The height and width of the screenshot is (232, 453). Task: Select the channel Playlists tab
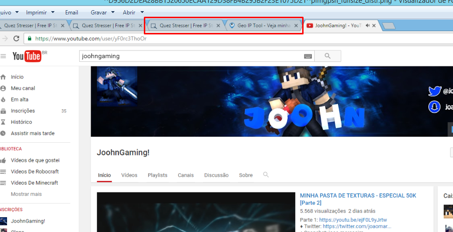pyautogui.click(x=157, y=175)
